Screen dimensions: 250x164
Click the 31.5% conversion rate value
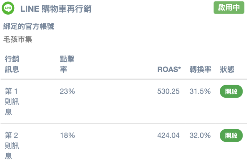pos(200,91)
